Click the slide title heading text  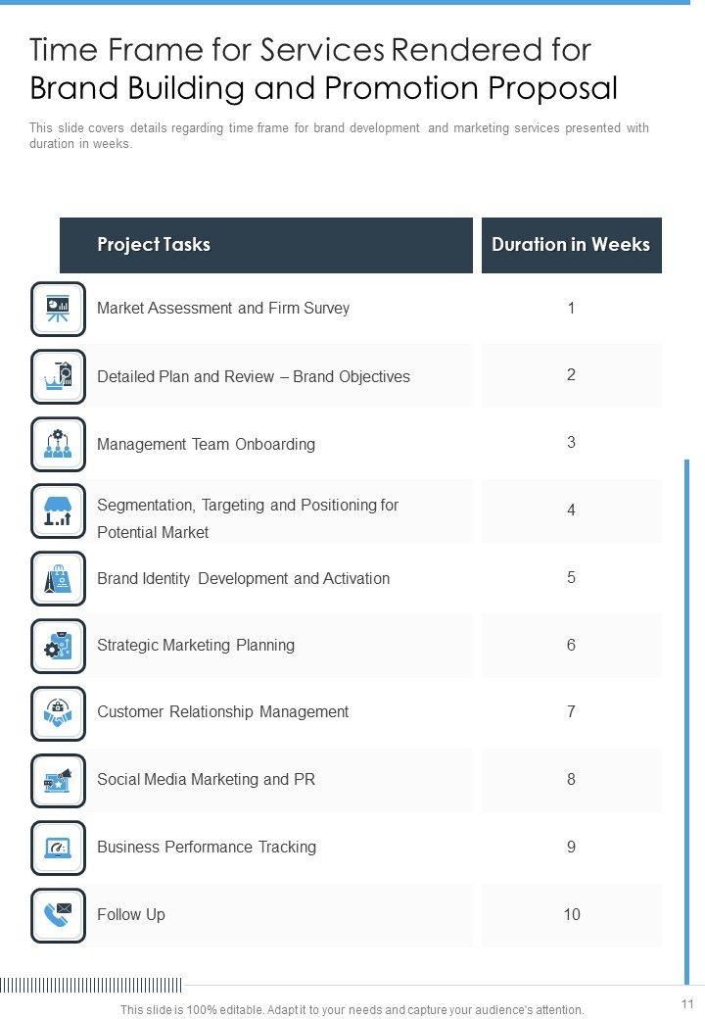(x=324, y=69)
